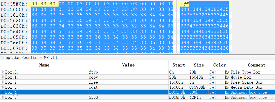Click the 42F1h size cell
The image size is (275, 102).
pyautogui.click(x=199, y=97)
